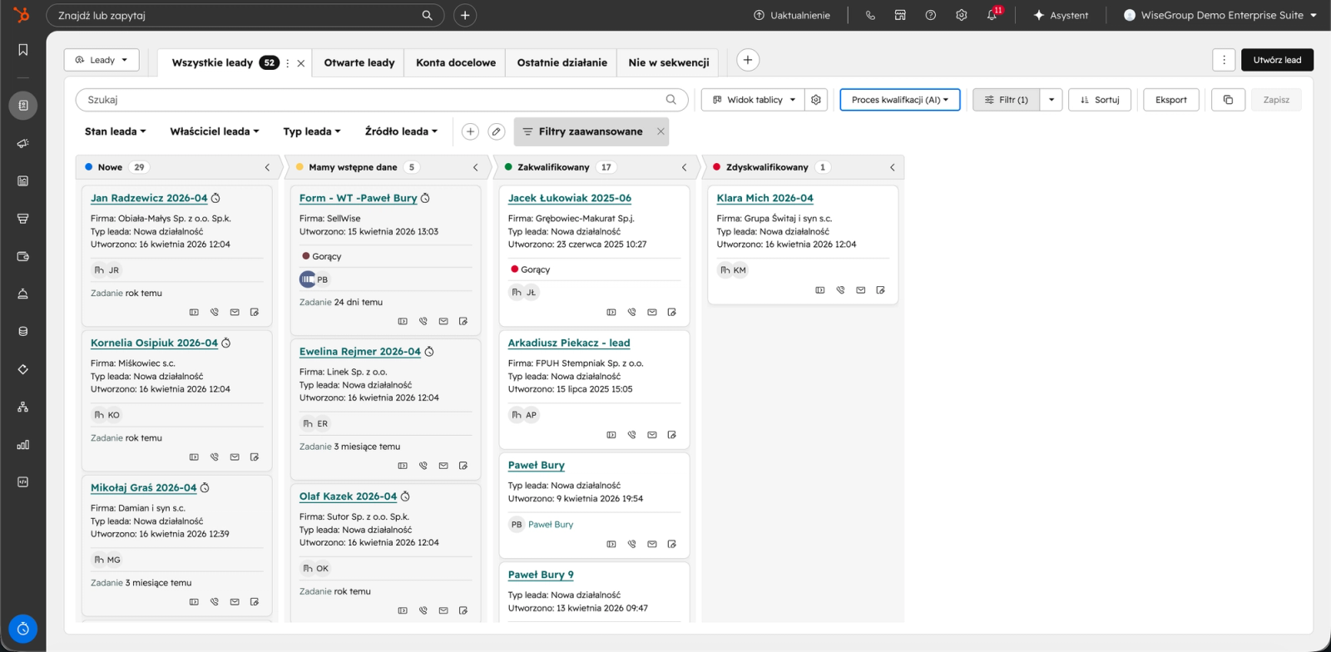Click the Eksport button
This screenshot has height=652, width=1331.
click(x=1171, y=100)
